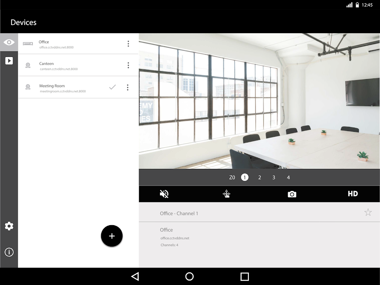Viewport: 380px width, 285px height.
Task: Open settings gear in sidebar
Action: tap(9, 226)
